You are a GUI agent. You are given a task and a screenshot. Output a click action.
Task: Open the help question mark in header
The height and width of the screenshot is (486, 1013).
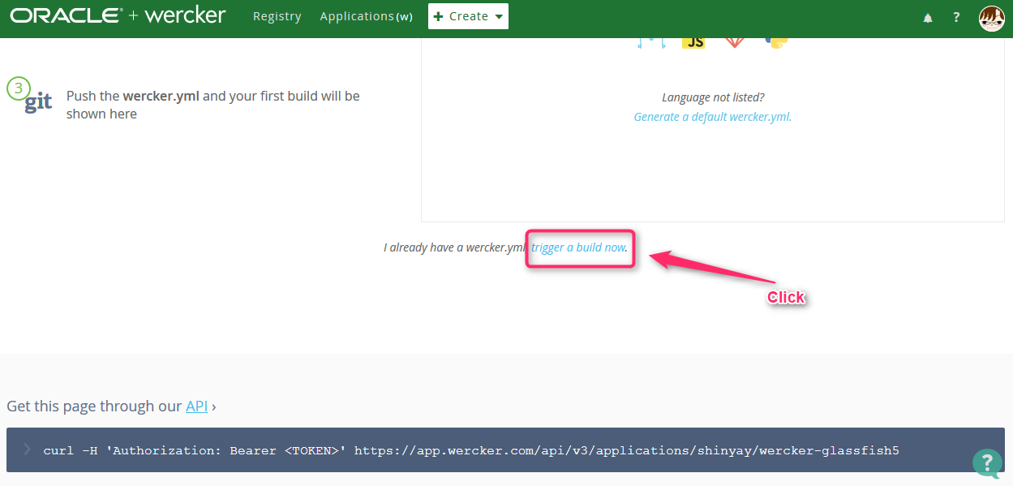click(956, 17)
